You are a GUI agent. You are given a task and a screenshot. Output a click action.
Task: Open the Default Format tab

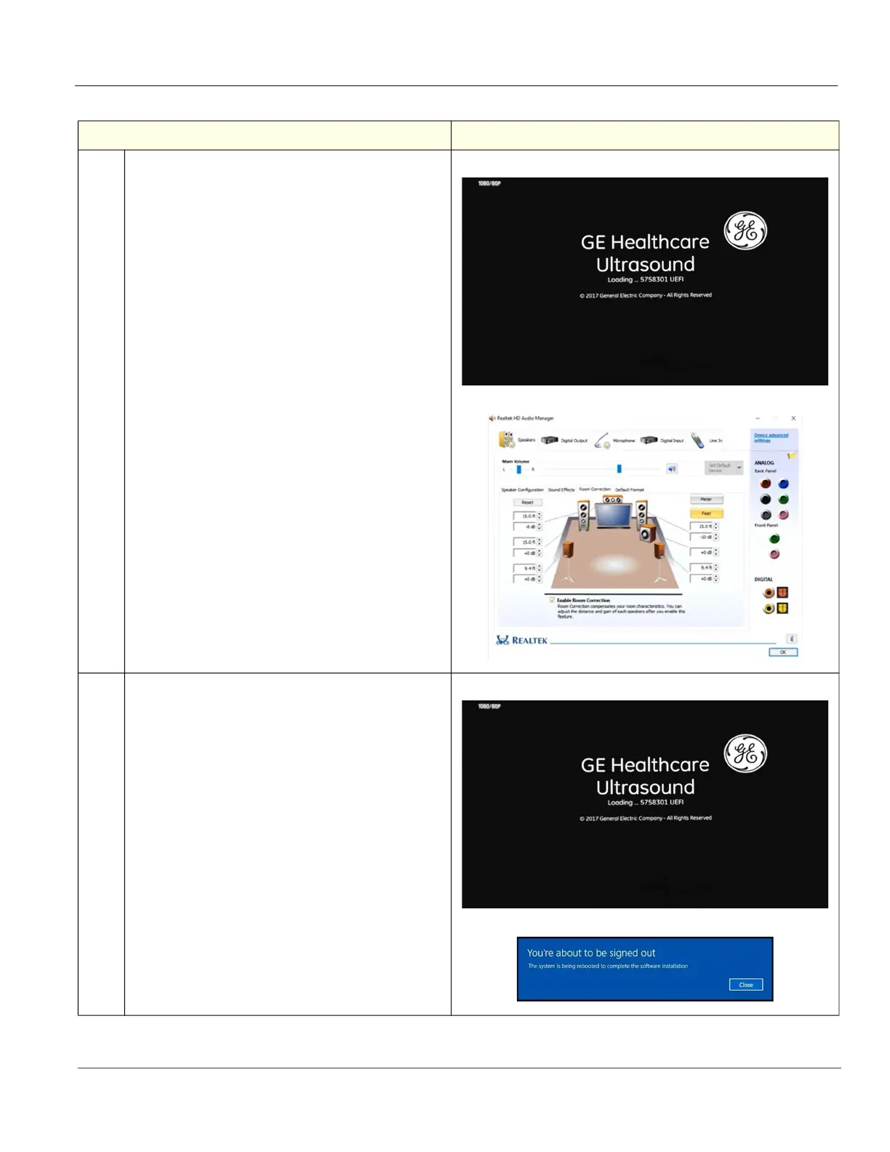(630, 490)
